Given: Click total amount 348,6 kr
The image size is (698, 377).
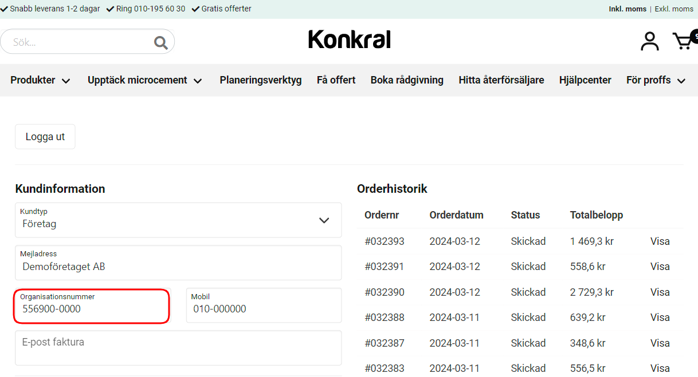Looking at the screenshot, I should [588, 343].
